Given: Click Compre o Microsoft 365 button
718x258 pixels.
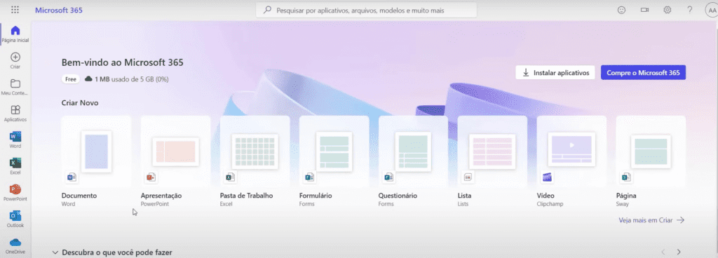Looking at the screenshot, I should click(x=644, y=72).
